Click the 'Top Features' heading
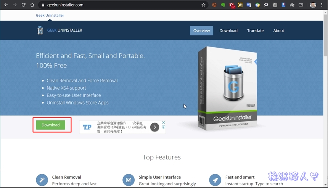Viewport: 328px width, 188px height. 162,157
